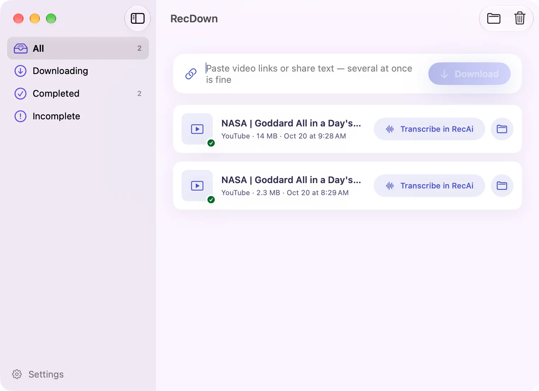Screen dimensions: 539x391
Task: Click the video thumbnail of the 9:28 AM download
Action: coord(197,129)
